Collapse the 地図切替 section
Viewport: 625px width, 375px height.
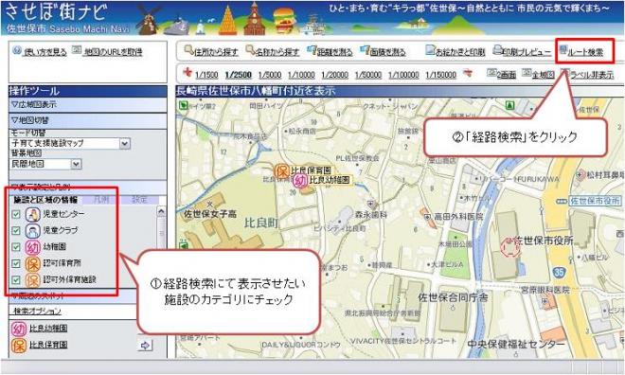coord(87,120)
